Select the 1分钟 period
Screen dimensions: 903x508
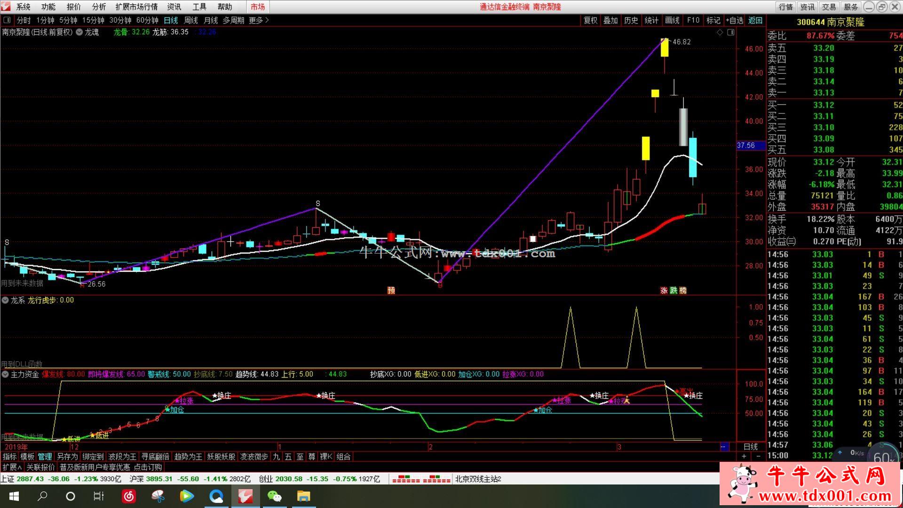(45, 20)
